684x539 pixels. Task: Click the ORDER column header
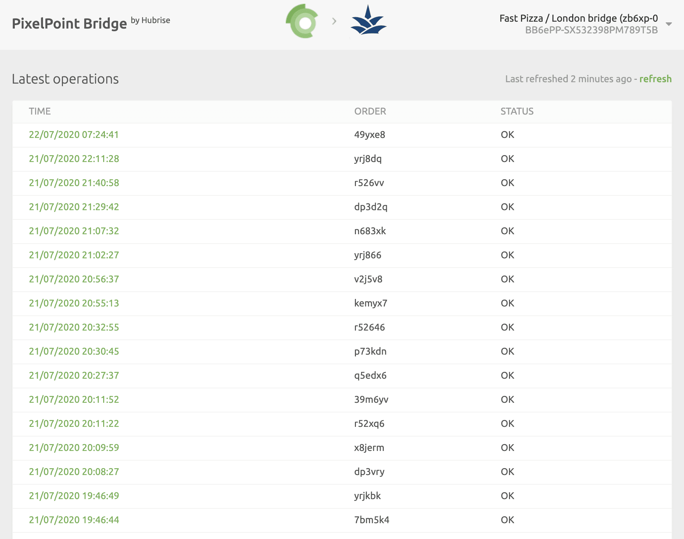(x=370, y=111)
